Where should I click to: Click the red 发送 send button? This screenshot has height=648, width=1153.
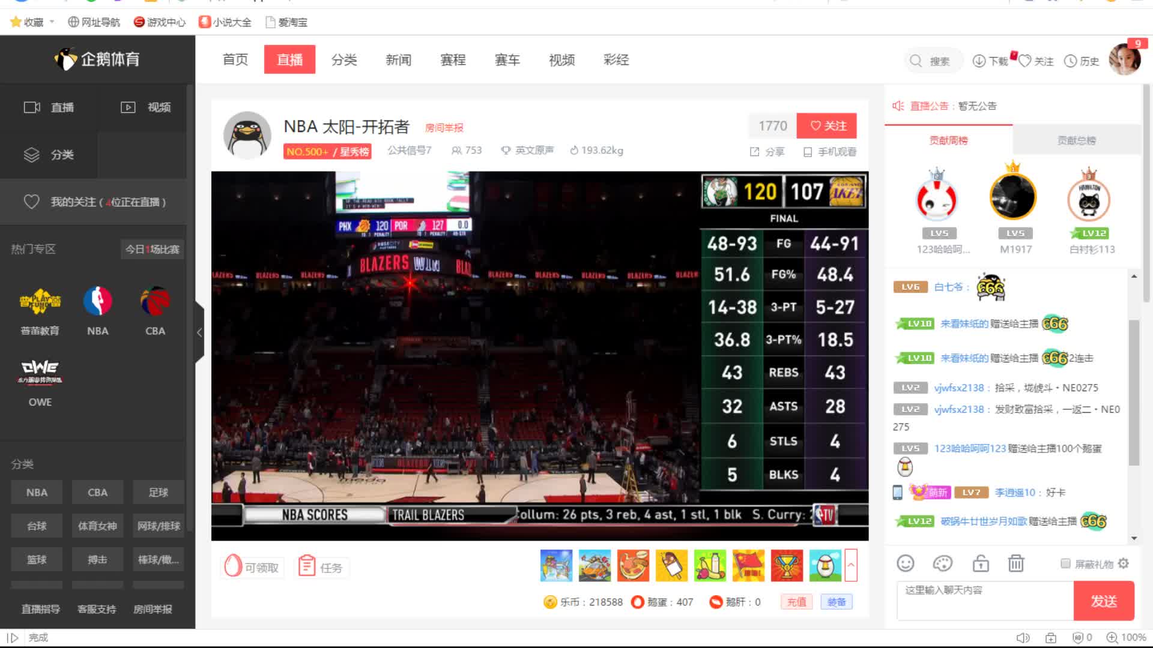pyautogui.click(x=1103, y=601)
